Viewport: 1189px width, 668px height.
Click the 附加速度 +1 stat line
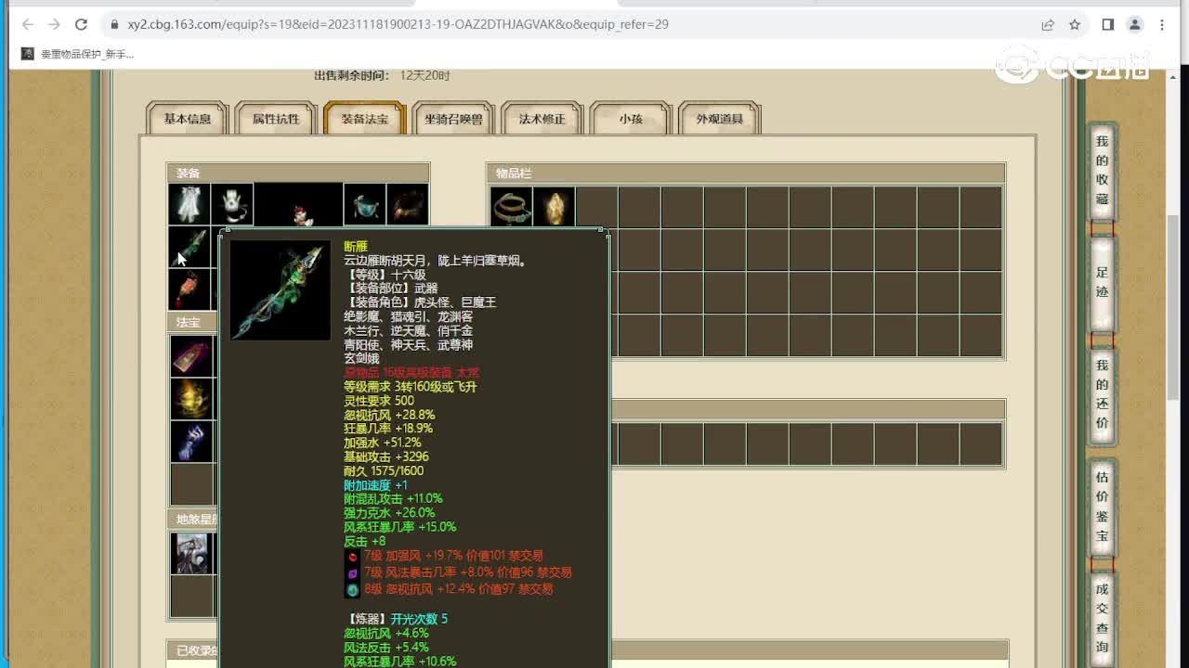click(x=375, y=485)
